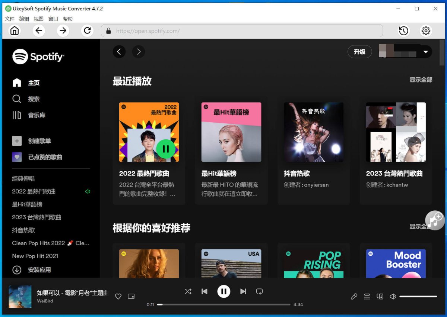The height and width of the screenshot is (317, 447).
Task: Click 创建歌单 plus icon
Action: pyautogui.click(x=17, y=141)
